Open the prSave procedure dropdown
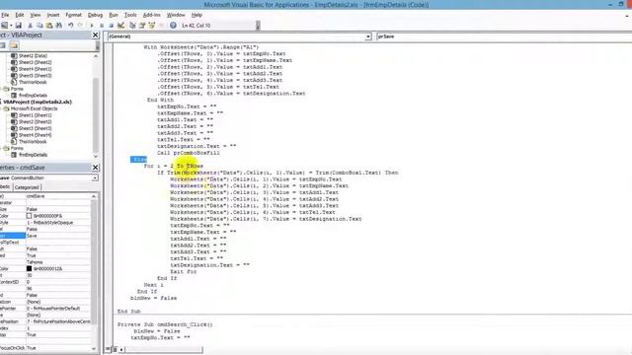The width and height of the screenshot is (632, 355). click(x=504, y=36)
